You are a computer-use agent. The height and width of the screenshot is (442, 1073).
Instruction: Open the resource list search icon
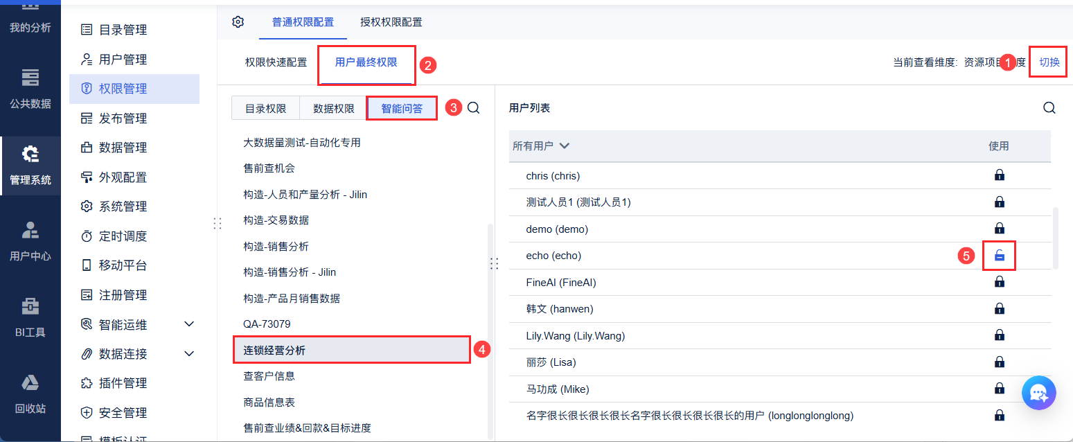click(x=473, y=108)
